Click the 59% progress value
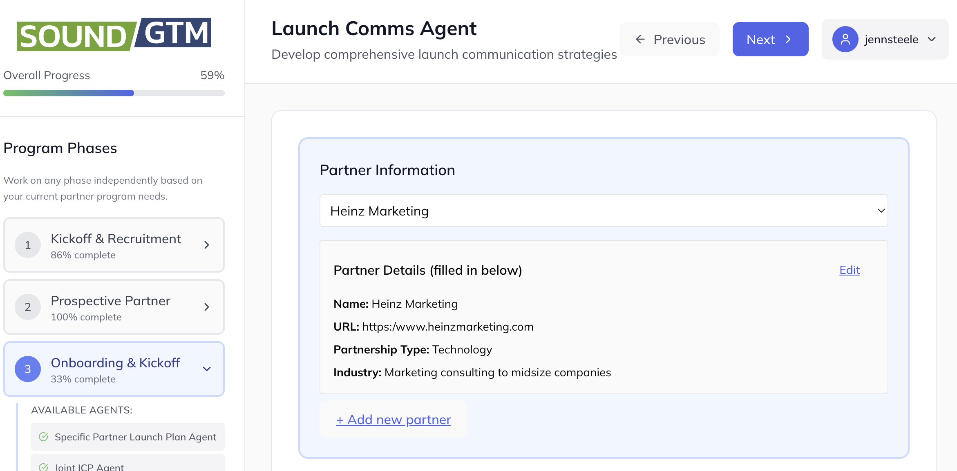 212,75
